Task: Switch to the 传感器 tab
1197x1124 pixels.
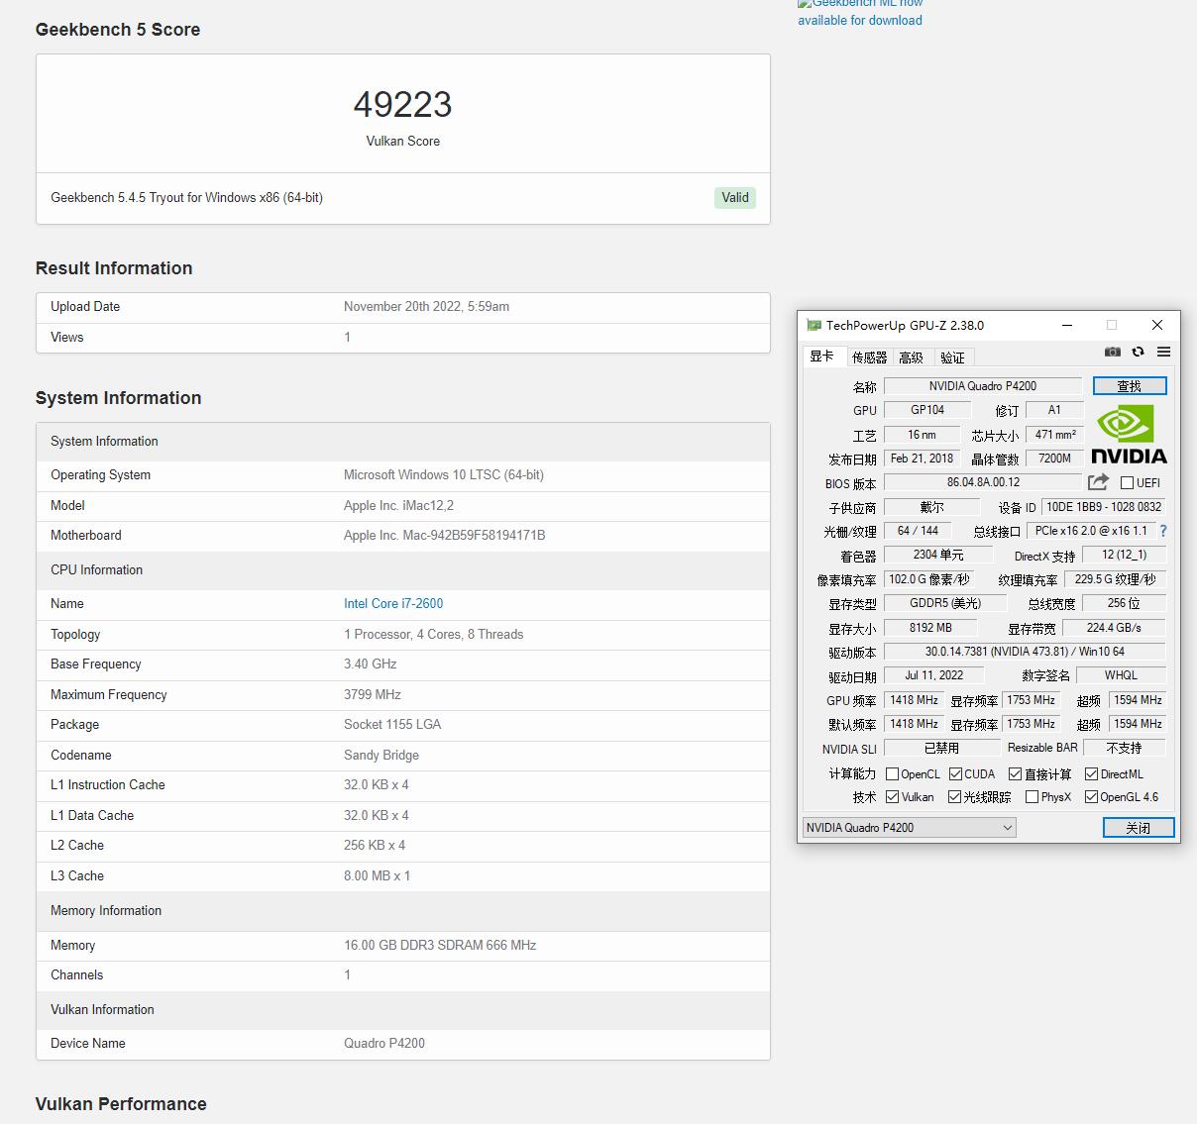Action: 869,358
